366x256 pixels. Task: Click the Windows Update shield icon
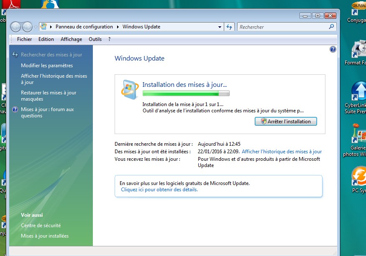[x=130, y=89]
